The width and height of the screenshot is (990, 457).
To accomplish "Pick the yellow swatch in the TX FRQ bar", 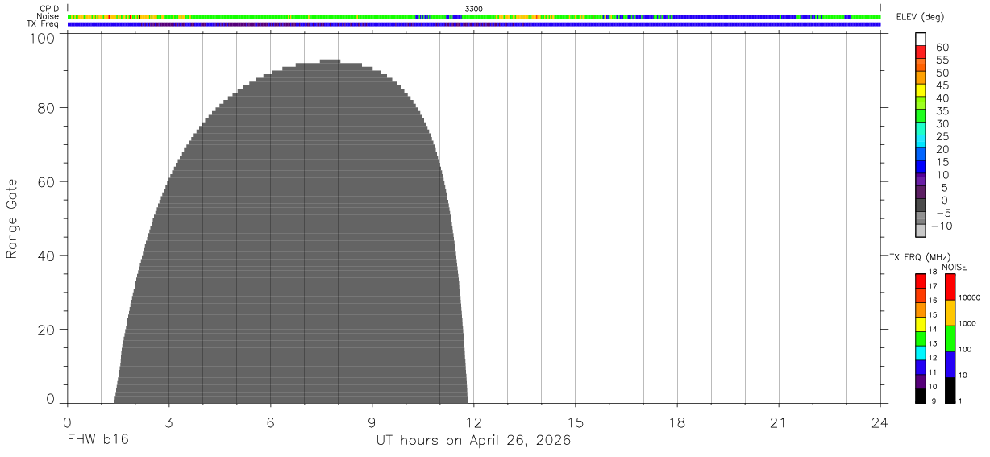I will [921, 322].
